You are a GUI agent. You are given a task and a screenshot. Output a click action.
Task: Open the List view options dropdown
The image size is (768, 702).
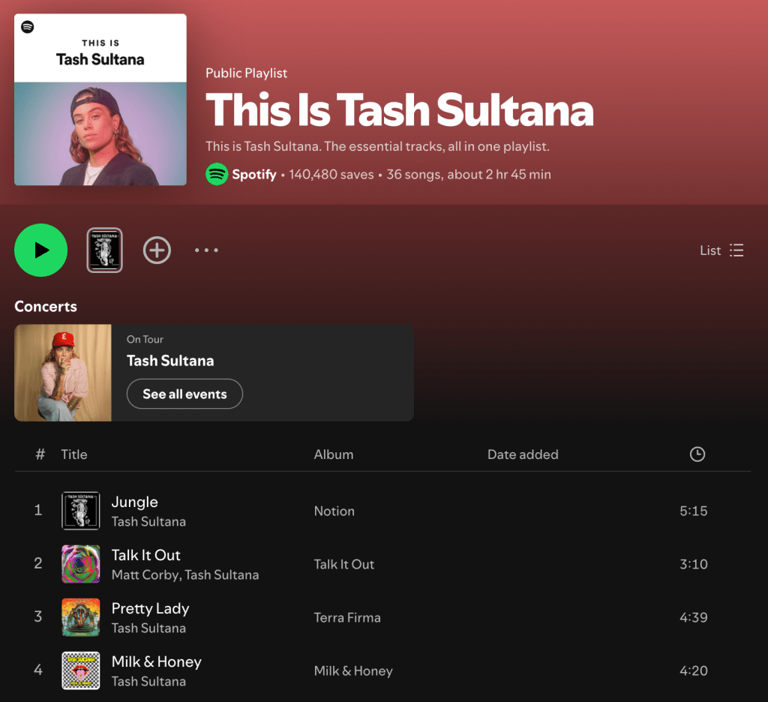721,250
